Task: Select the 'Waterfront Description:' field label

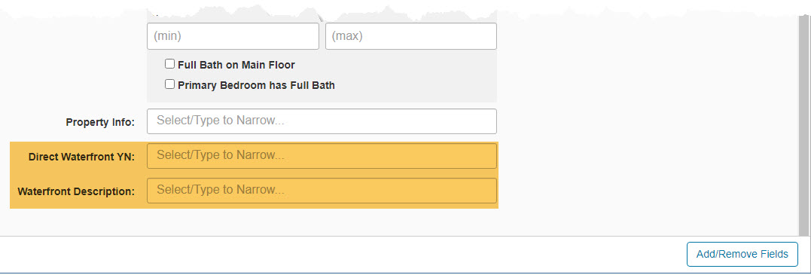Action: (x=76, y=191)
